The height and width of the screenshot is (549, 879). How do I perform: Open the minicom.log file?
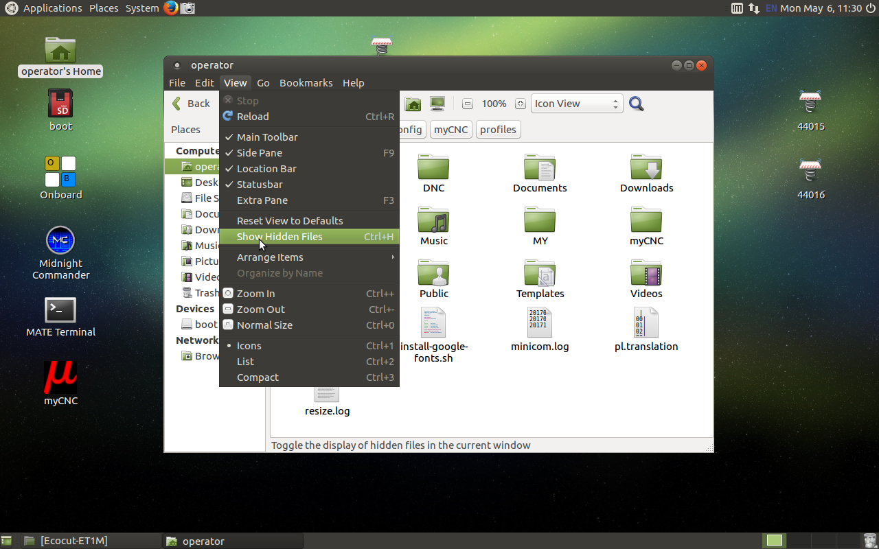pyautogui.click(x=540, y=323)
